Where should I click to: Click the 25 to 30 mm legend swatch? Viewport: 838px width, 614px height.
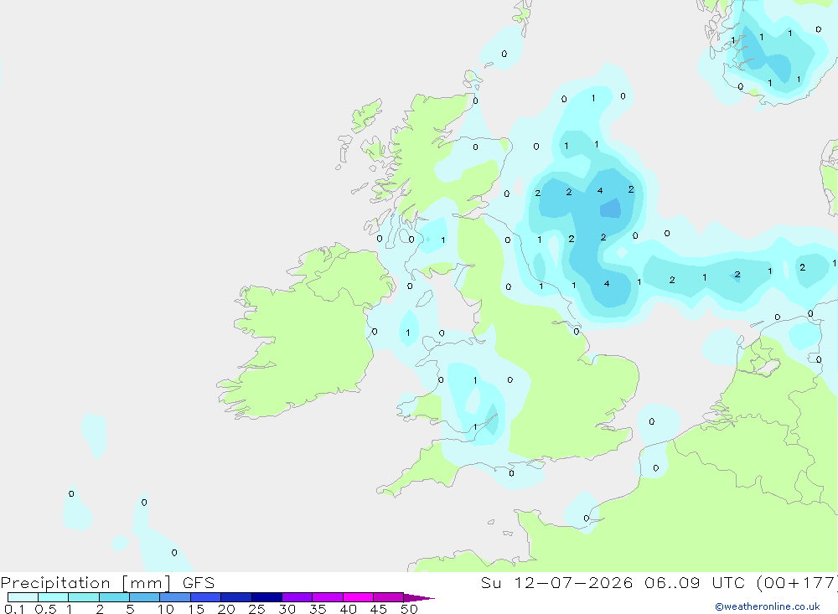tap(266, 597)
